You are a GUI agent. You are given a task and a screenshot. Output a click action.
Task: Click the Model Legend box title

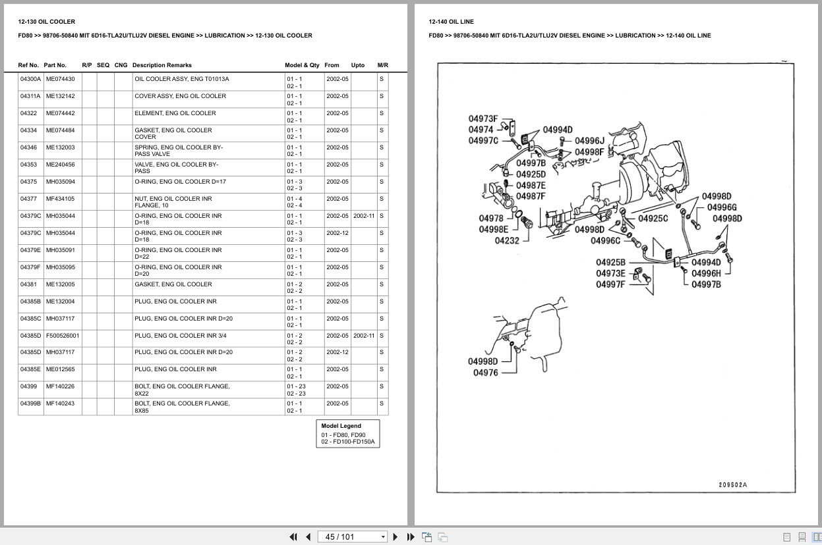point(341,426)
